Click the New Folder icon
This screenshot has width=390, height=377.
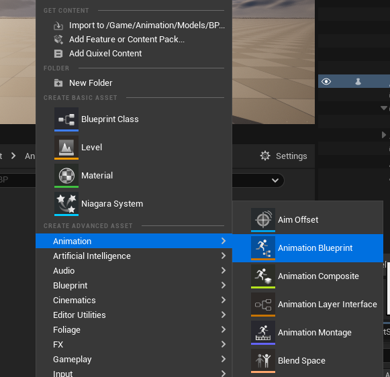tap(58, 83)
